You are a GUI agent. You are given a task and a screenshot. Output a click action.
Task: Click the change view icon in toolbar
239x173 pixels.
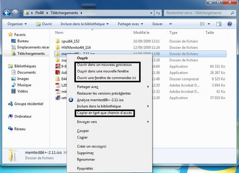pyautogui.click(x=202, y=24)
